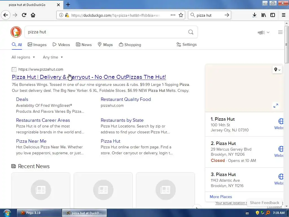This screenshot has width=289, height=217.
Task: Open the downloads arrow icon
Action: 254,15
